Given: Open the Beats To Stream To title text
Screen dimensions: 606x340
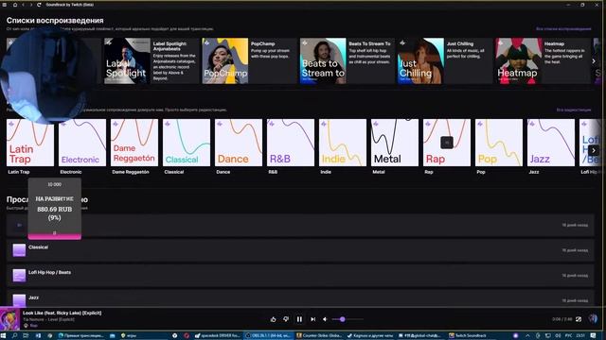Looking at the screenshot, I should click(369, 44).
